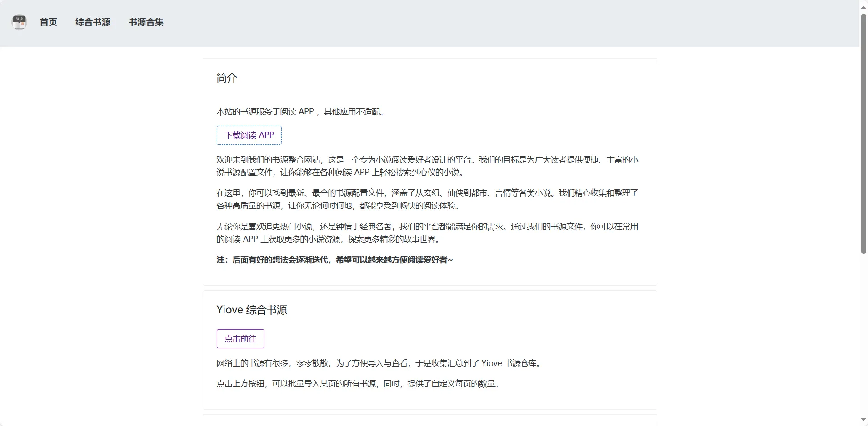The width and height of the screenshot is (868, 426).
Task: Click the vertical scrollbar thumb
Action: 863,134
